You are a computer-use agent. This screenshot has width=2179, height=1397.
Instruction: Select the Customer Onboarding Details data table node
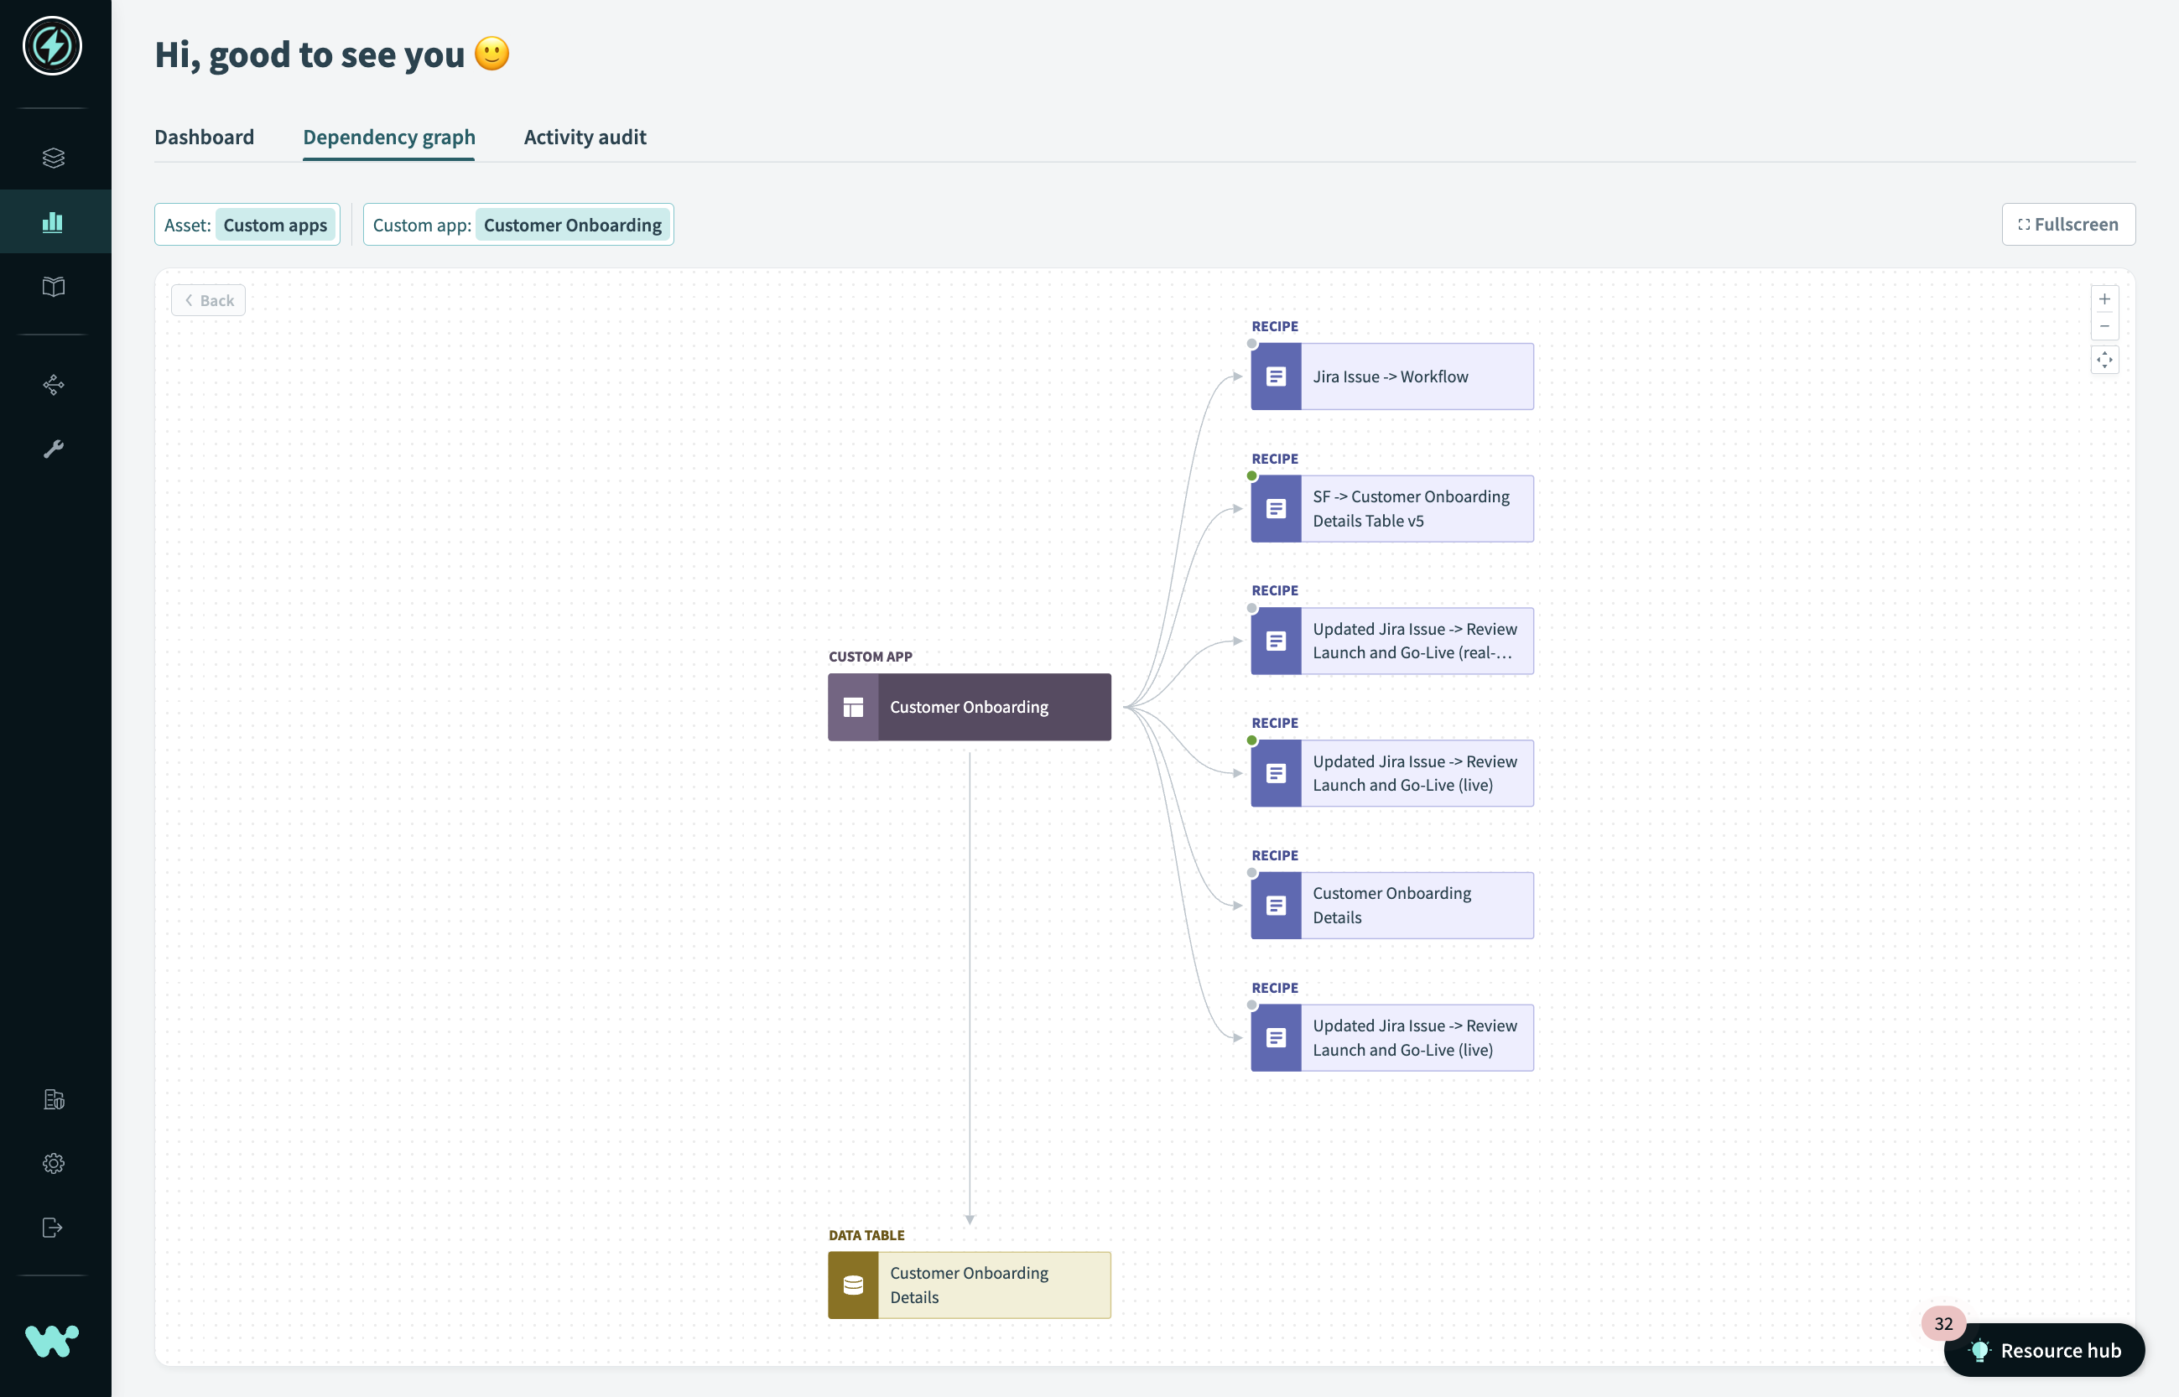click(969, 1285)
